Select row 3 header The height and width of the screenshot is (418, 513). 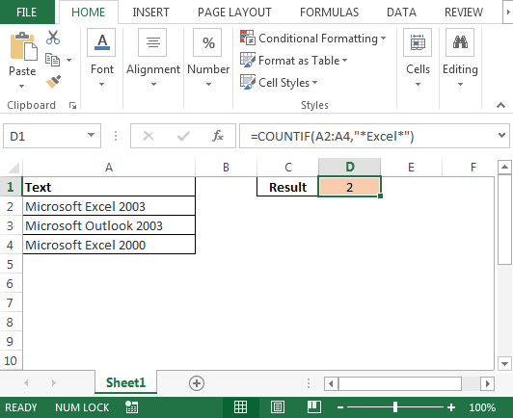pyautogui.click(x=11, y=225)
